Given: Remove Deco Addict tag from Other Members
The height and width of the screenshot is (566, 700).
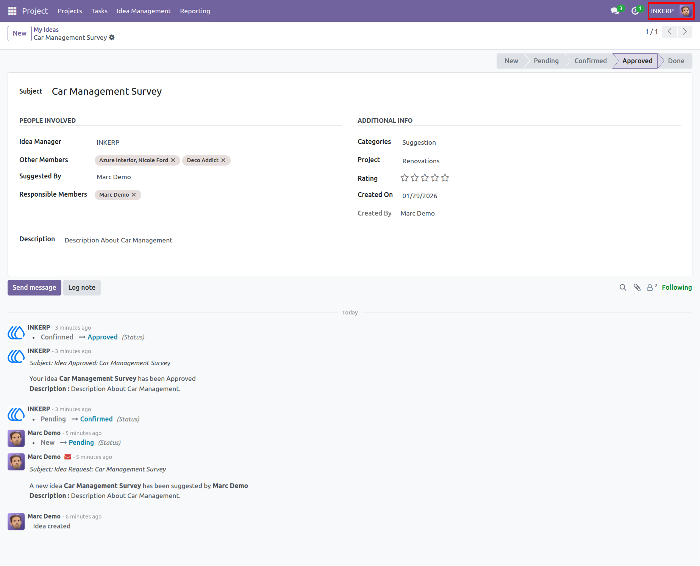Looking at the screenshot, I should (223, 160).
